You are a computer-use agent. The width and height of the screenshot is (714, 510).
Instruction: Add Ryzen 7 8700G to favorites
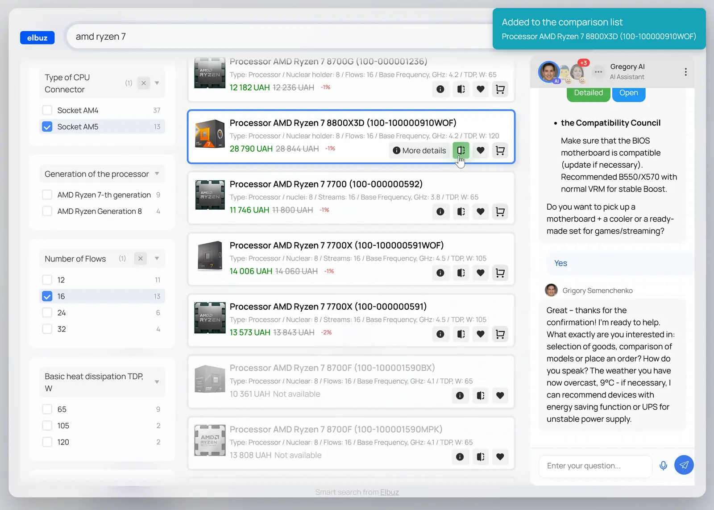coord(481,89)
